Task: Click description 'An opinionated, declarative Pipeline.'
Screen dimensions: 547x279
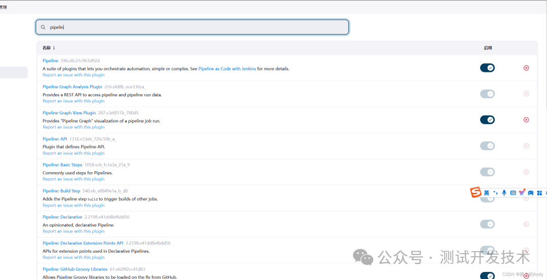Action: point(79,225)
